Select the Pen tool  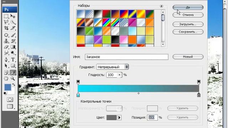point(6,60)
